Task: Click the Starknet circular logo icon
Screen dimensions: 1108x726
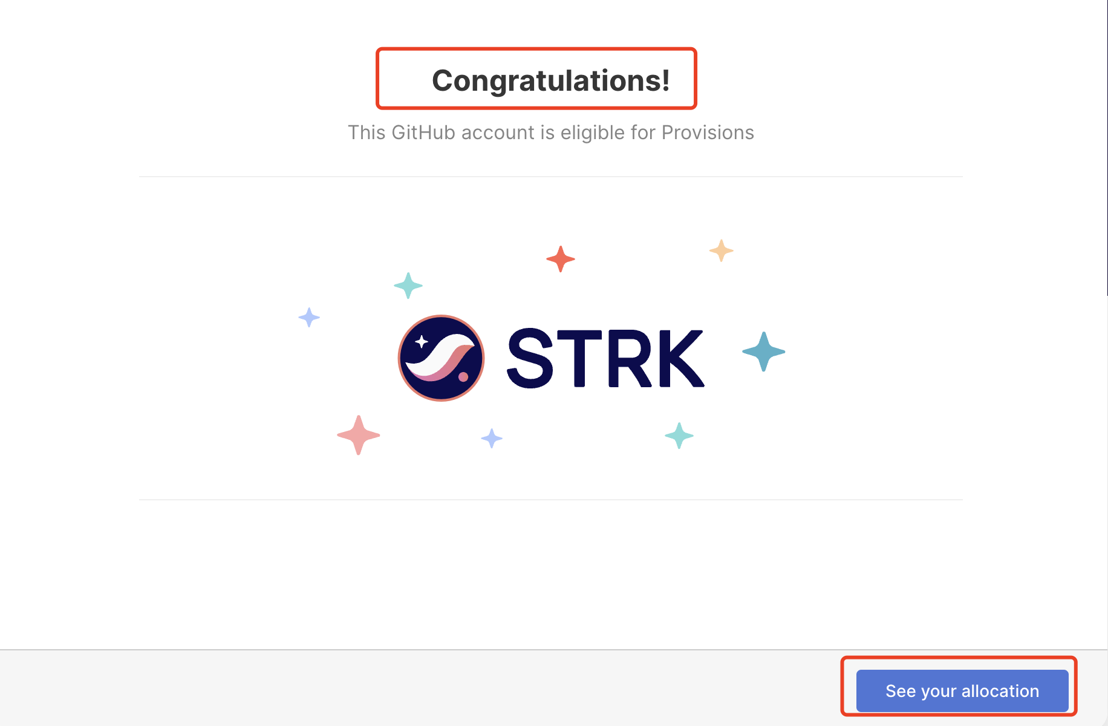Action: pyautogui.click(x=441, y=358)
